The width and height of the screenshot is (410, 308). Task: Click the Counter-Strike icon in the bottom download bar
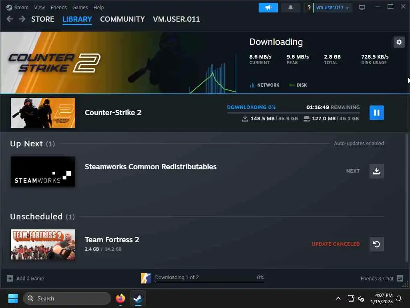click(146, 278)
